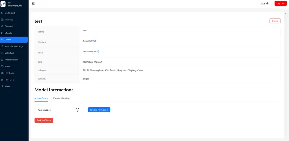Copy the contact number 123456789
Screen dimensions: 289x141
coord(95,41)
